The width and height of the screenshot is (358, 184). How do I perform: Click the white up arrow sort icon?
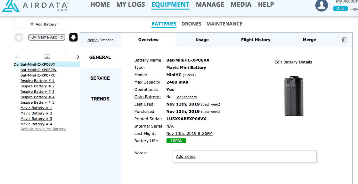pyautogui.click(x=19, y=37)
